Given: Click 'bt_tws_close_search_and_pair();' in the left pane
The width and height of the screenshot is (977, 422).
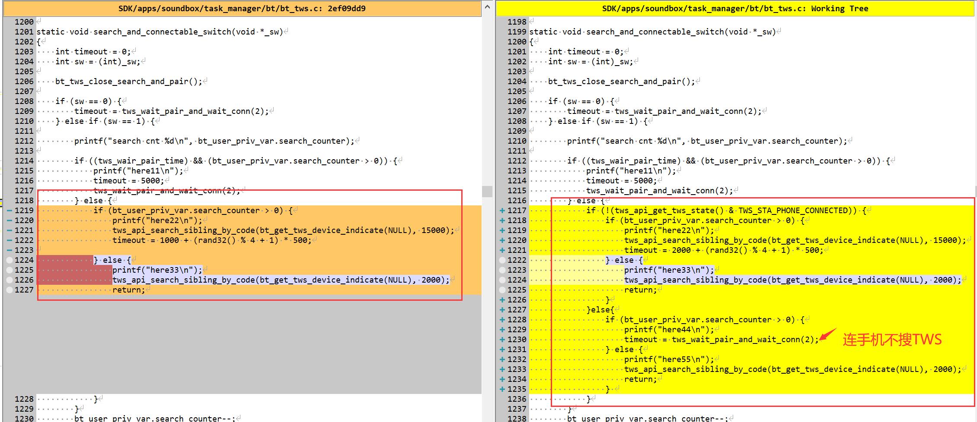Looking at the screenshot, I should [x=129, y=82].
